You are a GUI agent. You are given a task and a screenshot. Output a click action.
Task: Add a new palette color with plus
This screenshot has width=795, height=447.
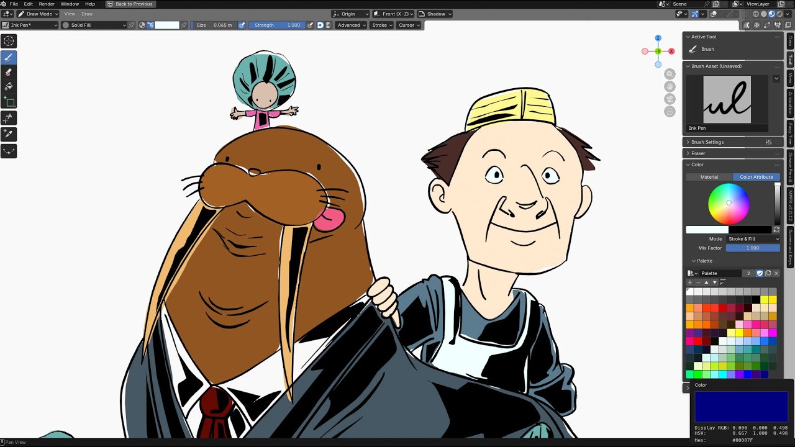[689, 282]
